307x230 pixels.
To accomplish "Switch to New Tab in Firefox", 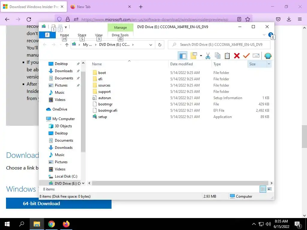I will click(100, 7).
